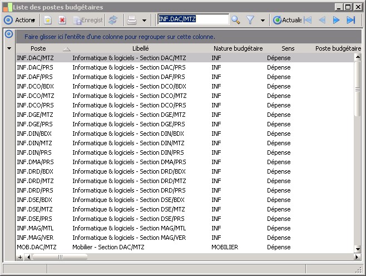Select row INF.MAG/MTL
The width and height of the screenshot is (366, 276).
tap(185, 228)
